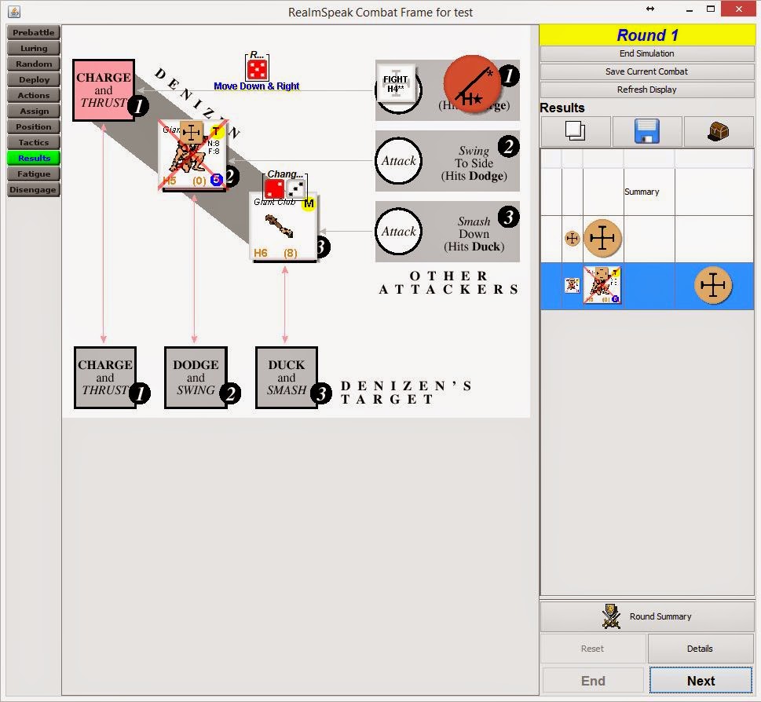761x702 pixels.
Task: Click the Swing To Side (Hits Dodge) box
Action: (447, 161)
